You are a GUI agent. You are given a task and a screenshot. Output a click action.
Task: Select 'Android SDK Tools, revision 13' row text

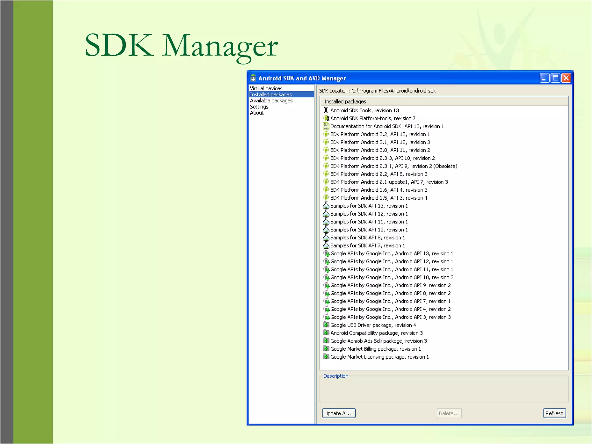(x=365, y=110)
